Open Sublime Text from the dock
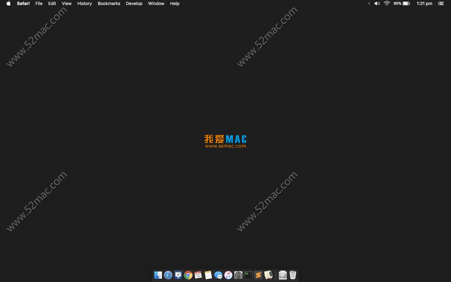451x282 pixels. [x=258, y=275]
